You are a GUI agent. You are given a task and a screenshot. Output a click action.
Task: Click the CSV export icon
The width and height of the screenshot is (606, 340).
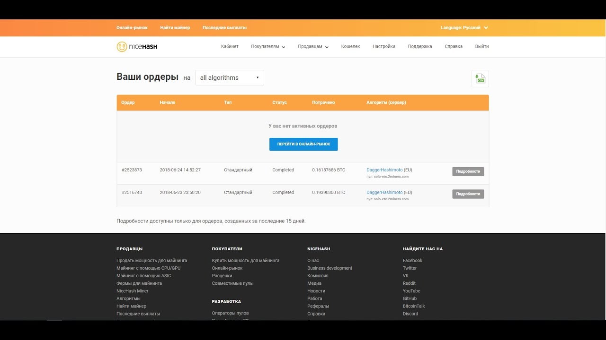click(x=480, y=78)
